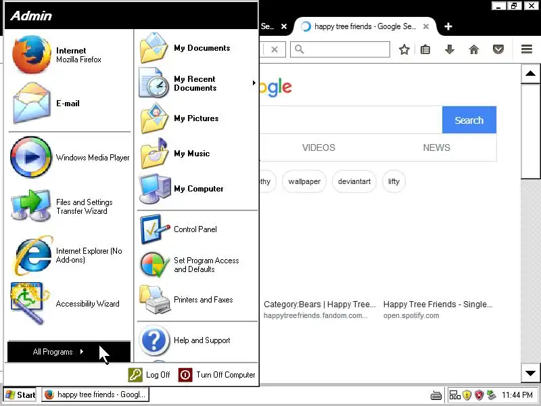
Task: Open the My Documents folder
Action: (197, 48)
